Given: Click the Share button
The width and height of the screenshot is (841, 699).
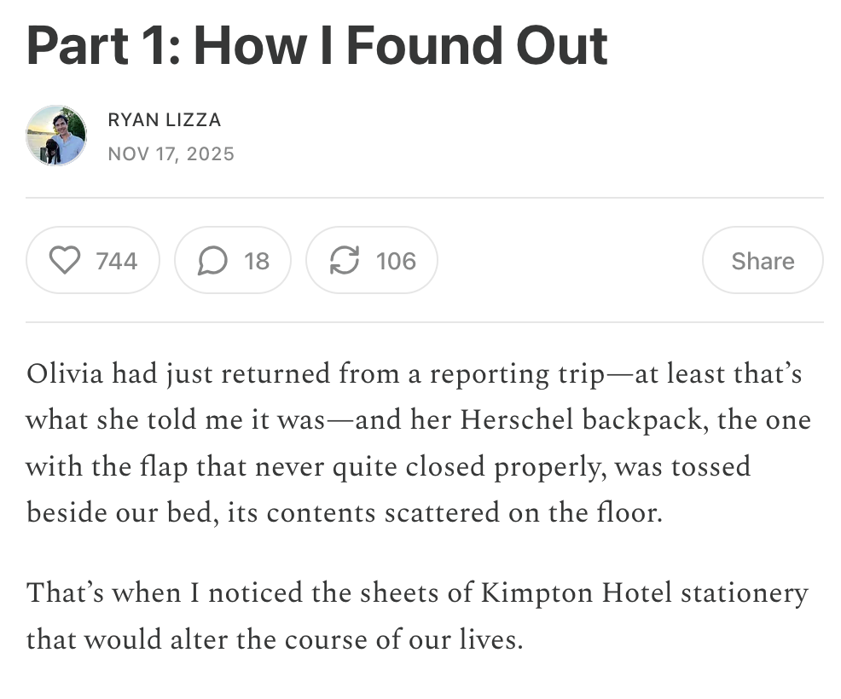Looking at the screenshot, I should pos(762,260).
